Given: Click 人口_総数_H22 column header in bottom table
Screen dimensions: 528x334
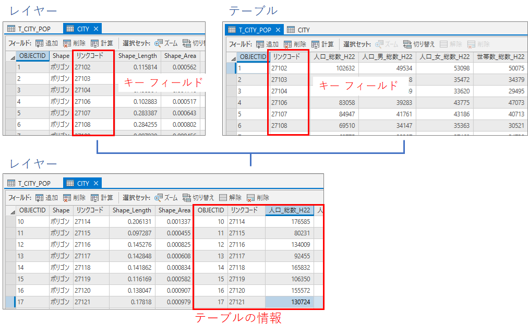Looking at the screenshot, I should coord(289,210).
